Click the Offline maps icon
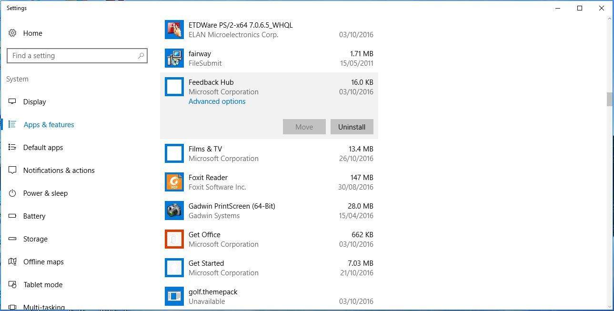614x311 pixels. [12, 261]
